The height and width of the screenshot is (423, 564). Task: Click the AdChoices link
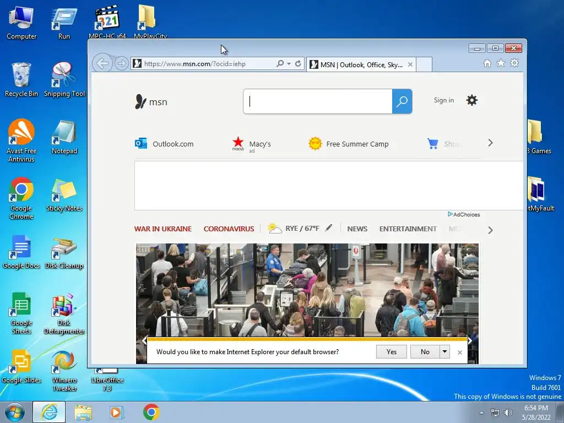[464, 214]
